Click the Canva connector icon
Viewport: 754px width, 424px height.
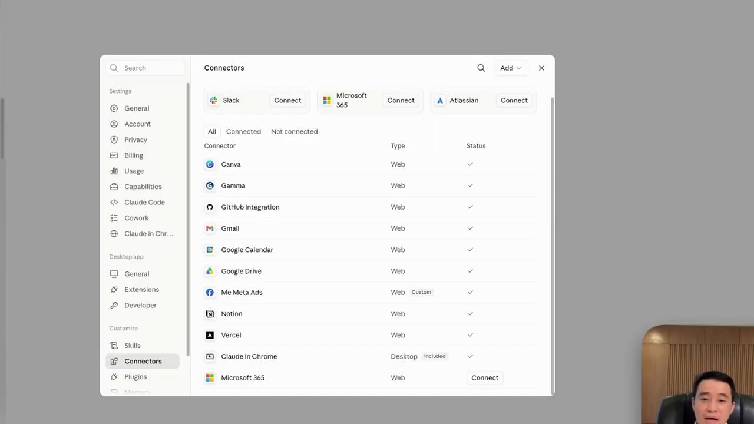(x=210, y=164)
